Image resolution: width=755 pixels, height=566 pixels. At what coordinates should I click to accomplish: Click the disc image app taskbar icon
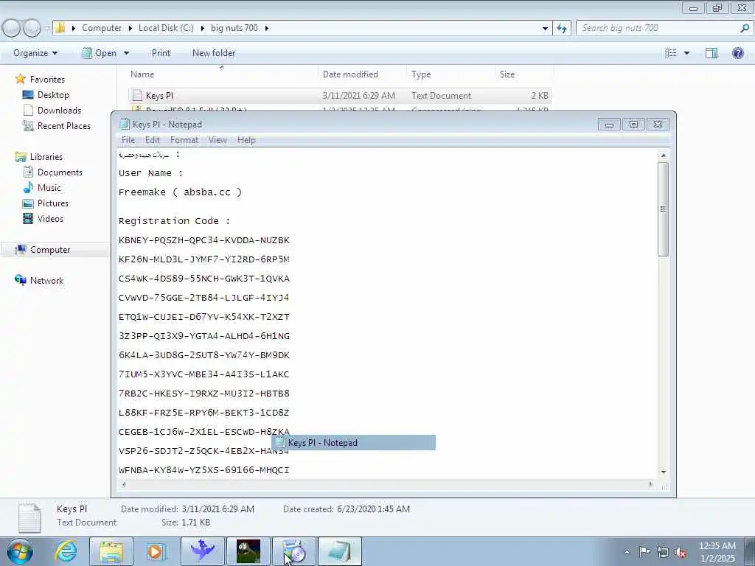coord(294,551)
